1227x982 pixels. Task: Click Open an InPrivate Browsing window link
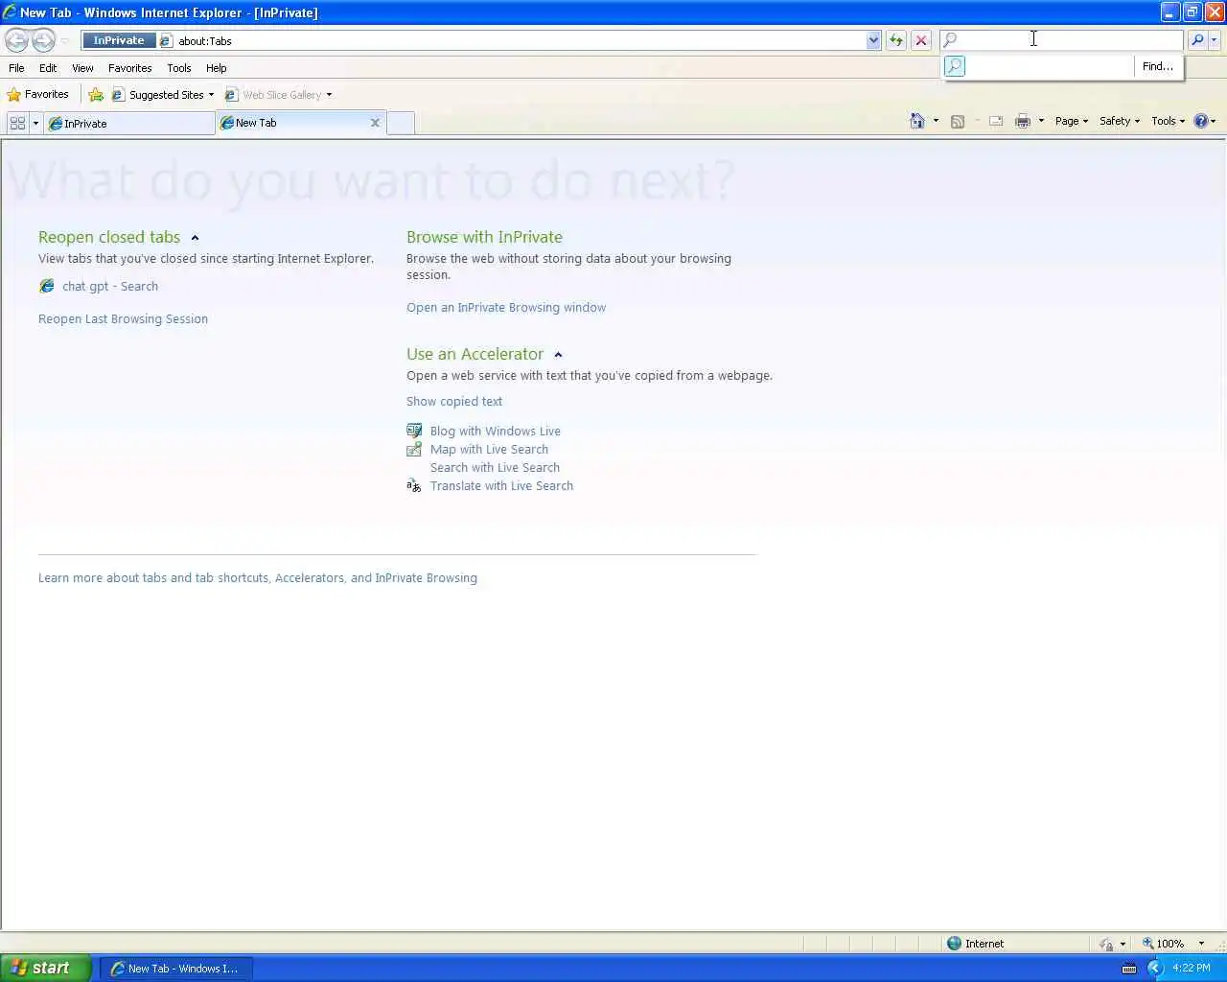[506, 307]
